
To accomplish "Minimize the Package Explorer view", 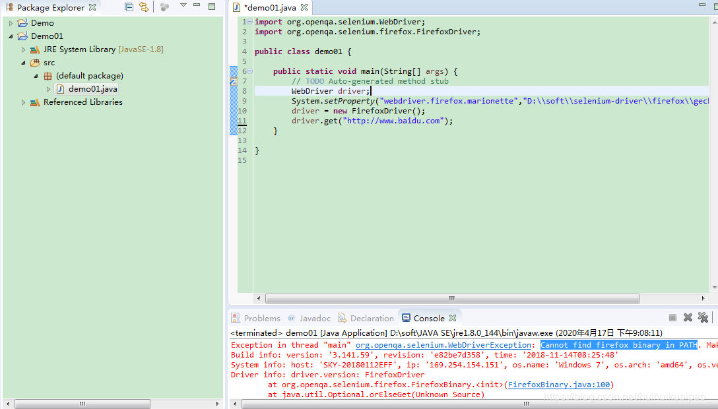I will [x=196, y=6].
